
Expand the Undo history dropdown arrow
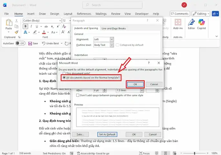coord(62,44)
